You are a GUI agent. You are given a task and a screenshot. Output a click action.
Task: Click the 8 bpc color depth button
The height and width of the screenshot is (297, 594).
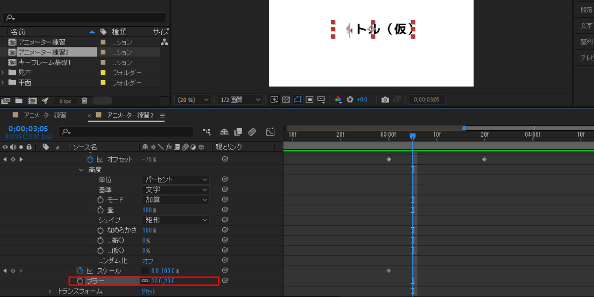click(x=65, y=100)
